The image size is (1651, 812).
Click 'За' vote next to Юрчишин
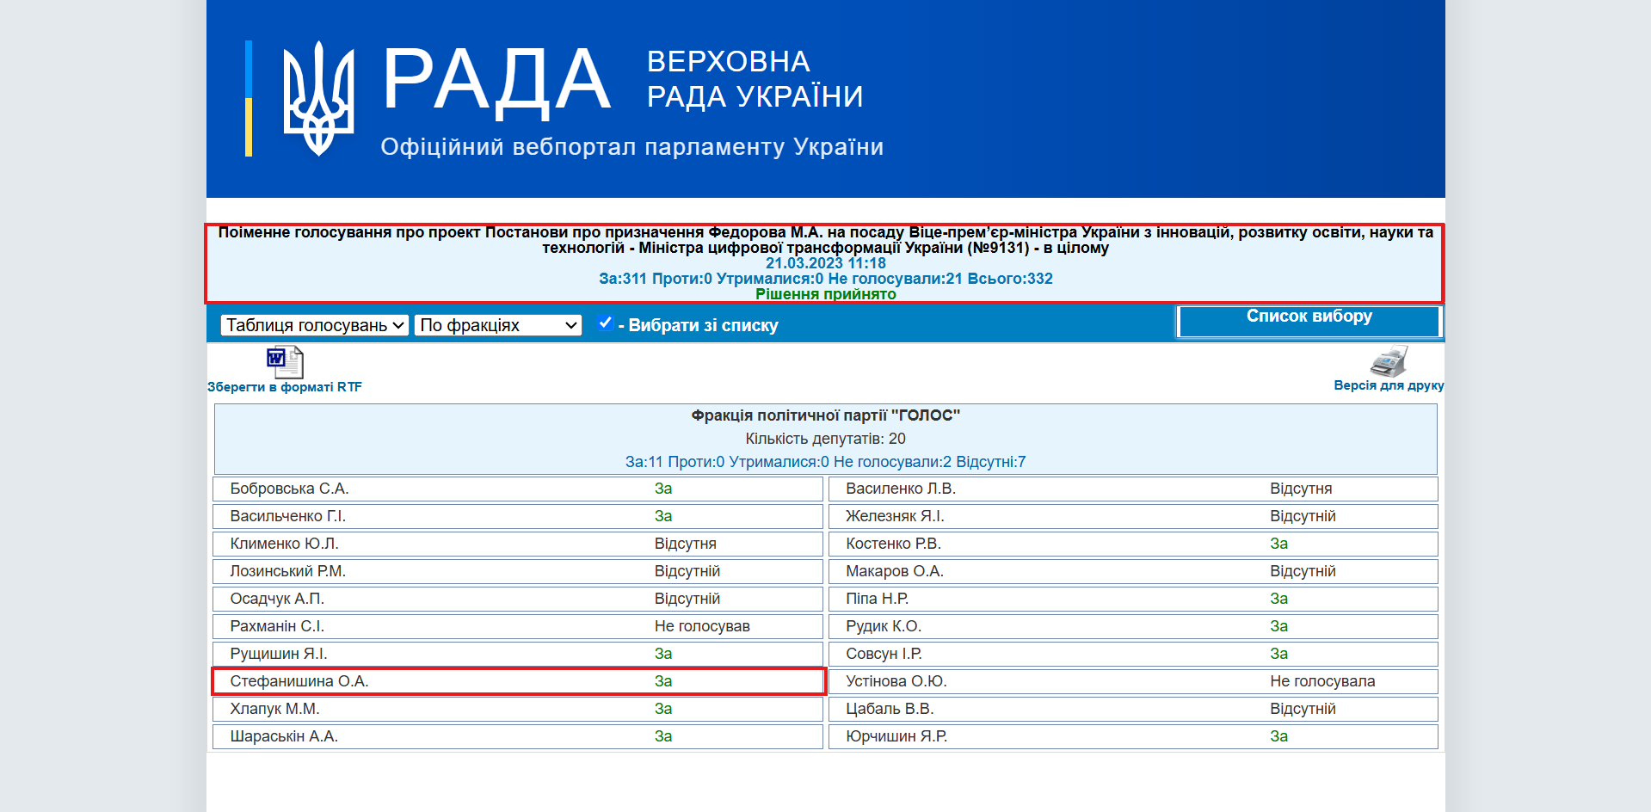point(1279,736)
